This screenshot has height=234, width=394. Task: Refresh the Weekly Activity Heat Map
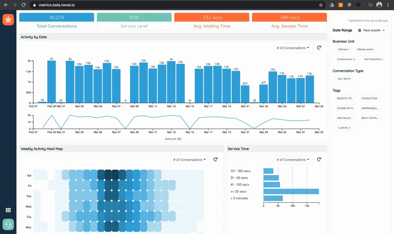pos(215,159)
